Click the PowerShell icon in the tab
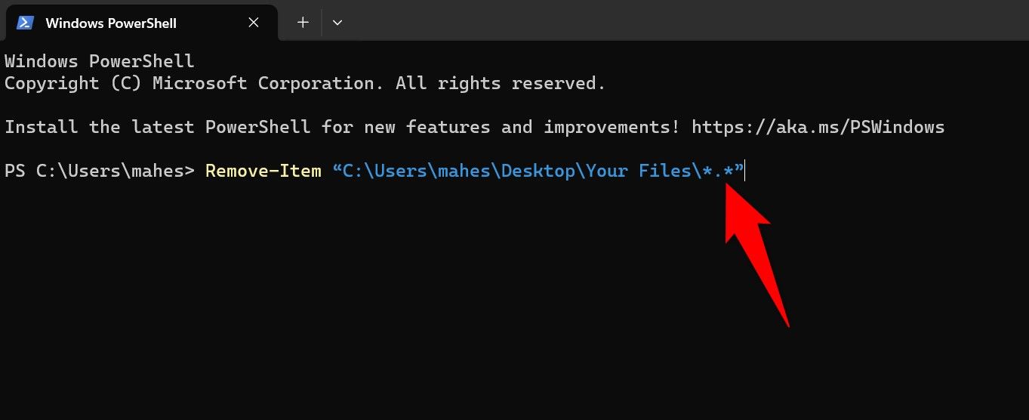Screen dimensions: 1029x420 point(25,23)
